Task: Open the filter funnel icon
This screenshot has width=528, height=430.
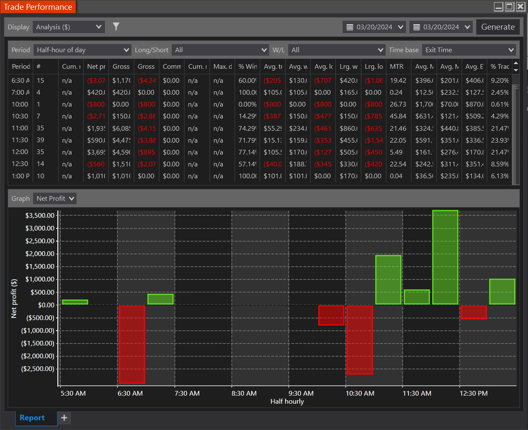Action: tap(116, 27)
